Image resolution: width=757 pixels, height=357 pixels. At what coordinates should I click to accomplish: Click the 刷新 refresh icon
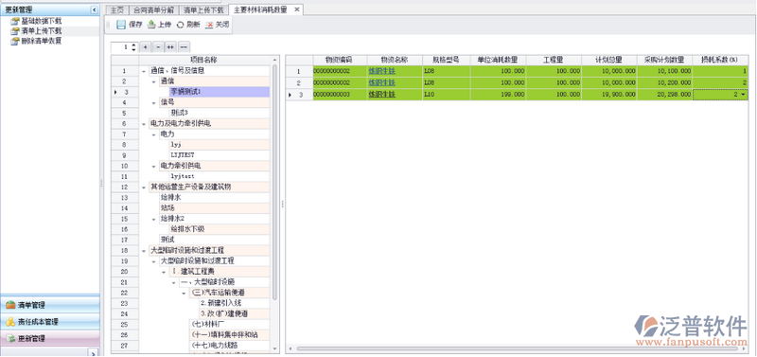[x=180, y=26]
